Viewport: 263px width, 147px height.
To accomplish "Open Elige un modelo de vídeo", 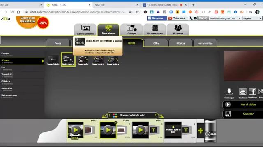I will (x=132, y=115).
